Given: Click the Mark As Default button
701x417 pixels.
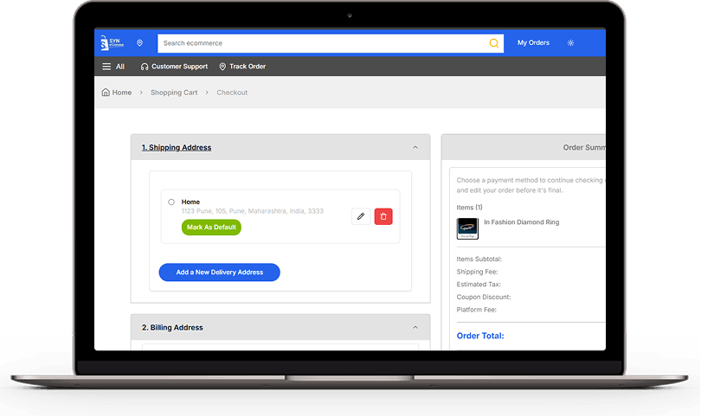Looking at the screenshot, I should point(211,228).
